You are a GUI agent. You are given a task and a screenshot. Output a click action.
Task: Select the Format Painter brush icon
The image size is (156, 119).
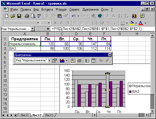(x=66, y=16)
